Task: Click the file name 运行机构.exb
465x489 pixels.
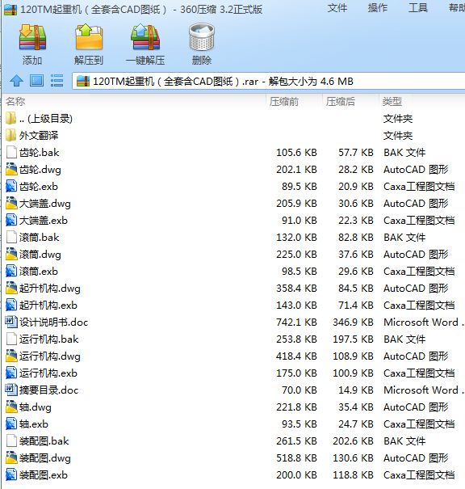Action: [x=48, y=373]
